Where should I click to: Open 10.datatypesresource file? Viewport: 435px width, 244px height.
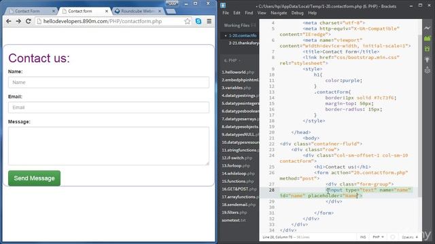point(240,142)
